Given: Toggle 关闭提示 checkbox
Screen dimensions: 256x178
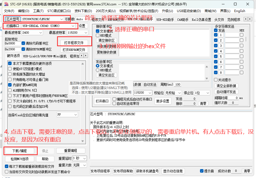Looking at the screenshot, I should (216, 80).
